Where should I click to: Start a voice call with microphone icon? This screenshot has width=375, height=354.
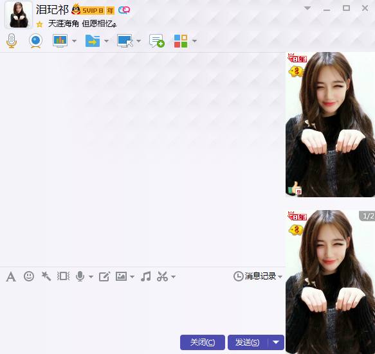pyautogui.click(x=12, y=41)
